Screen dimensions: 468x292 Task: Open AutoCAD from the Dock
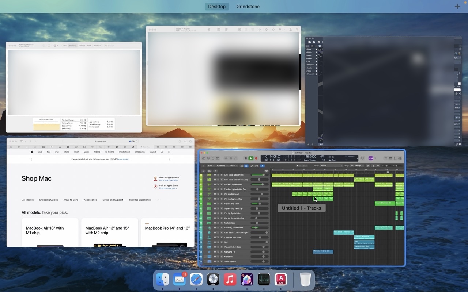click(x=281, y=280)
